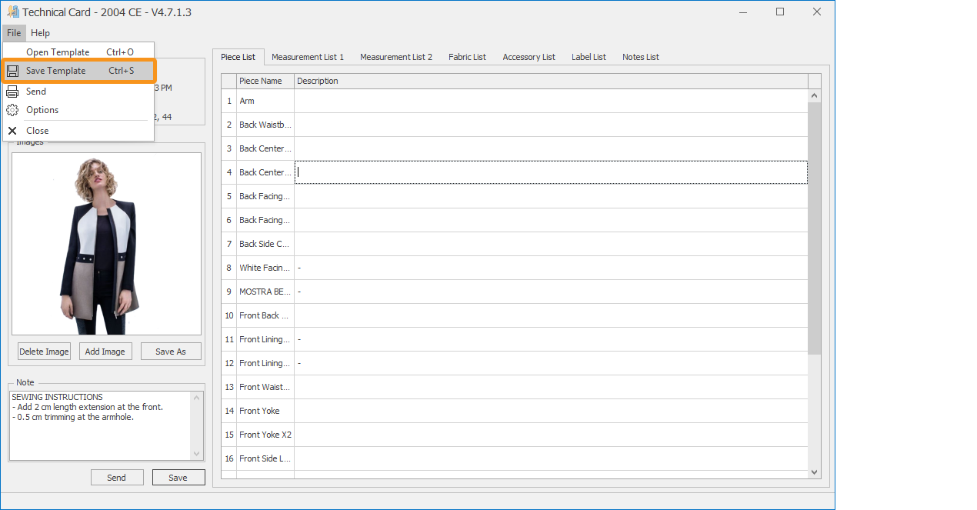Image resolution: width=977 pixels, height=510 pixels.
Task: Go to the Notes List tab
Action: pyautogui.click(x=640, y=57)
